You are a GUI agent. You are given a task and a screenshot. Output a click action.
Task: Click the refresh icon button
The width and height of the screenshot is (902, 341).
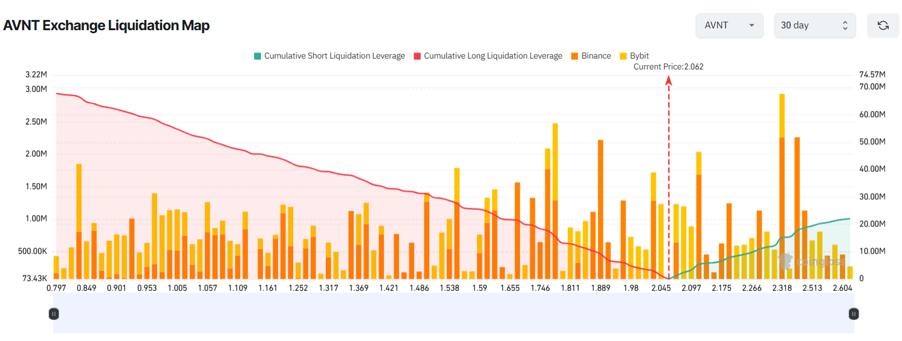pos(883,25)
